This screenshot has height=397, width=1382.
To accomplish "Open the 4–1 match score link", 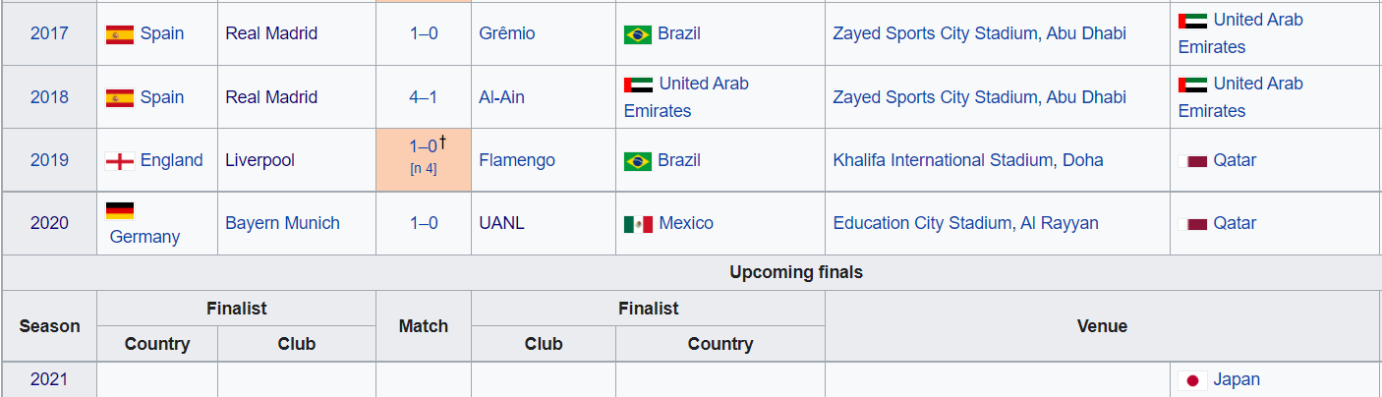I will (x=424, y=97).
